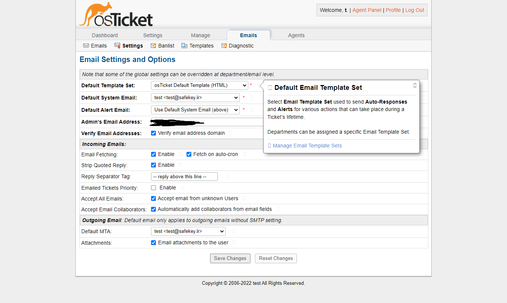Open the Manage Email Template Sets link
507x303 pixels.
(x=307, y=146)
